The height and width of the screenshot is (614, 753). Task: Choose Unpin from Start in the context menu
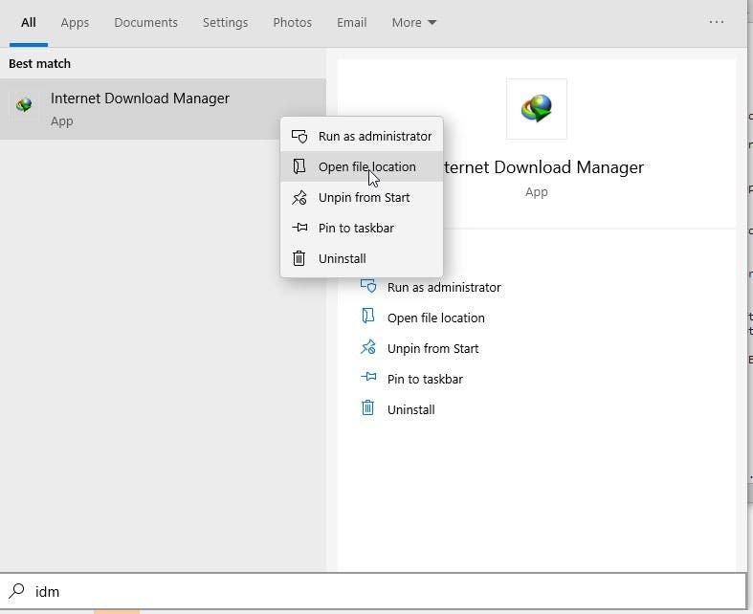364,197
